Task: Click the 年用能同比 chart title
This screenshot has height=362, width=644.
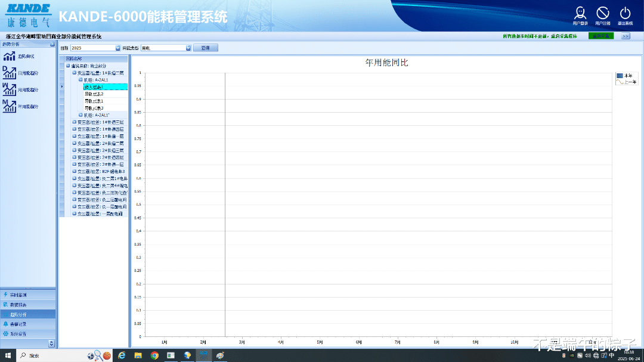Action: 386,63
